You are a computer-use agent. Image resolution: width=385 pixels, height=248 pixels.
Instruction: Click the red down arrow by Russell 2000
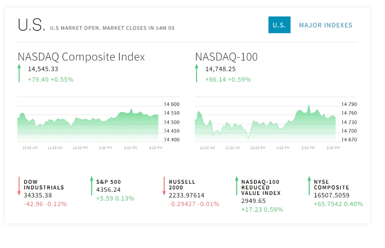tap(164, 186)
